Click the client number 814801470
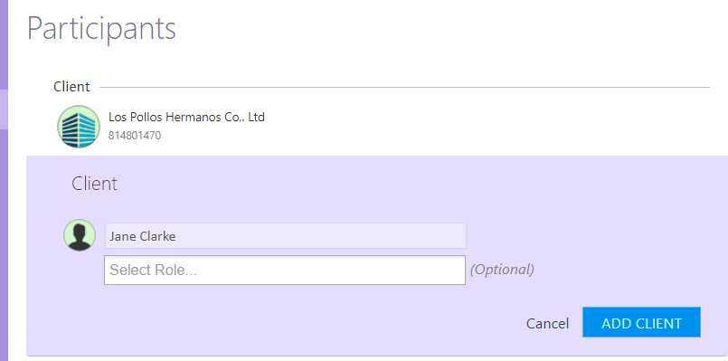 (135, 136)
